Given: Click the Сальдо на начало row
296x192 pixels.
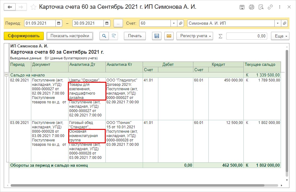Looking at the screenshot, I should (145, 75).
